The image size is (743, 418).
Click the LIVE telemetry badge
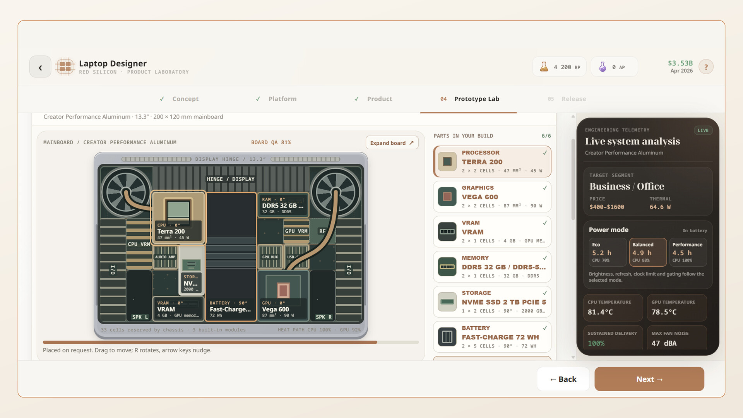tap(703, 130)
